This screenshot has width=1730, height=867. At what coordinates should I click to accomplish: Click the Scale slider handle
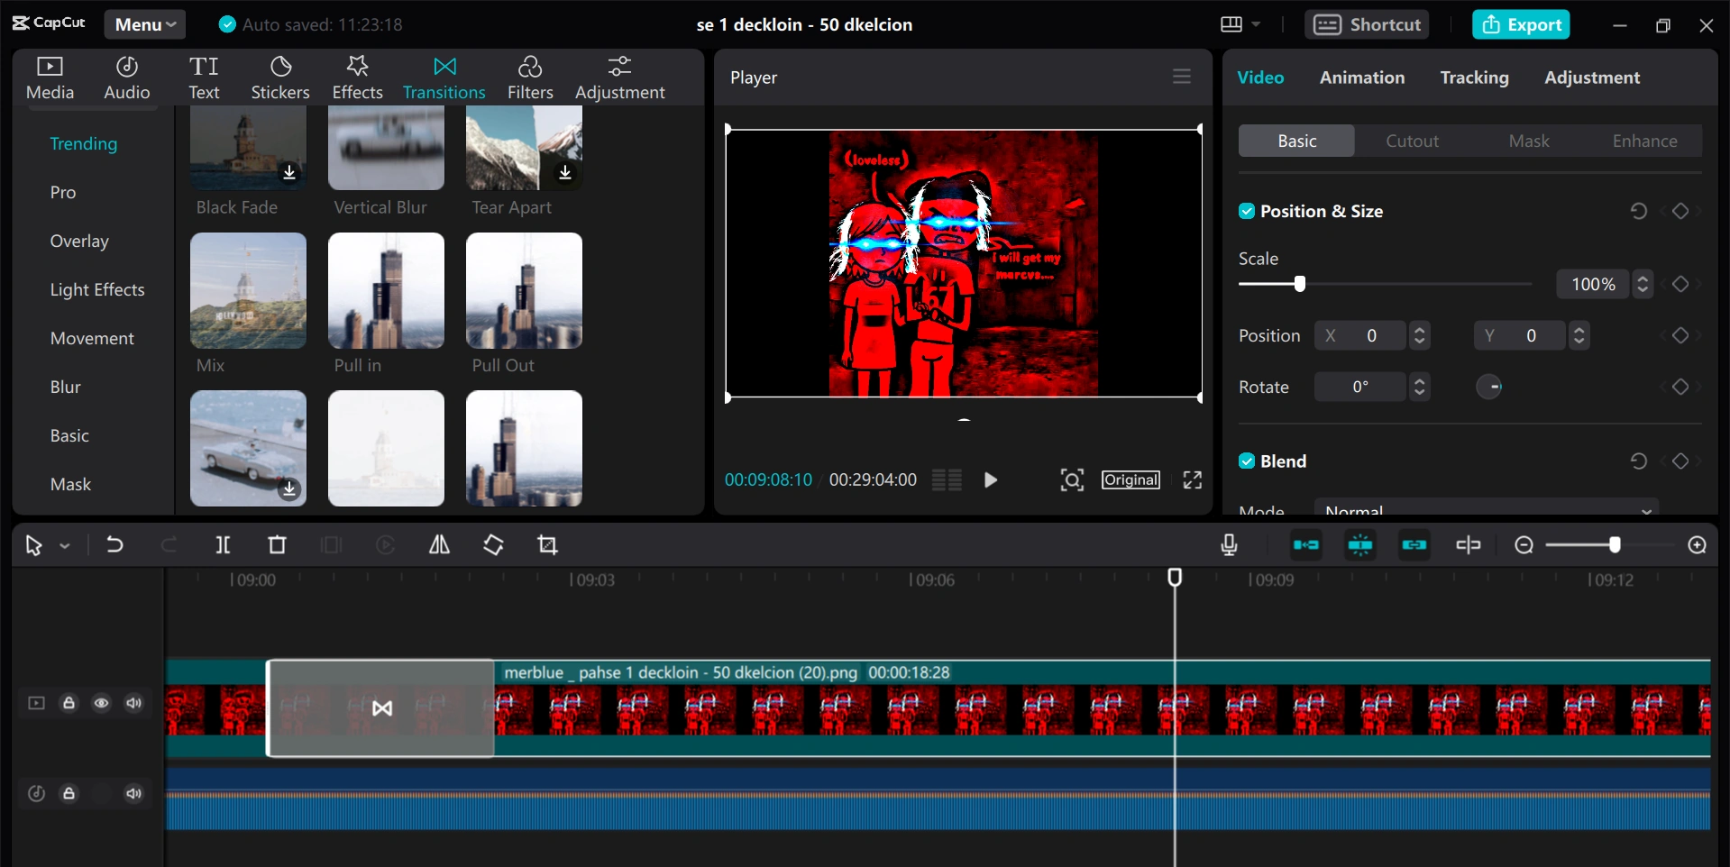coord(1299,285)
